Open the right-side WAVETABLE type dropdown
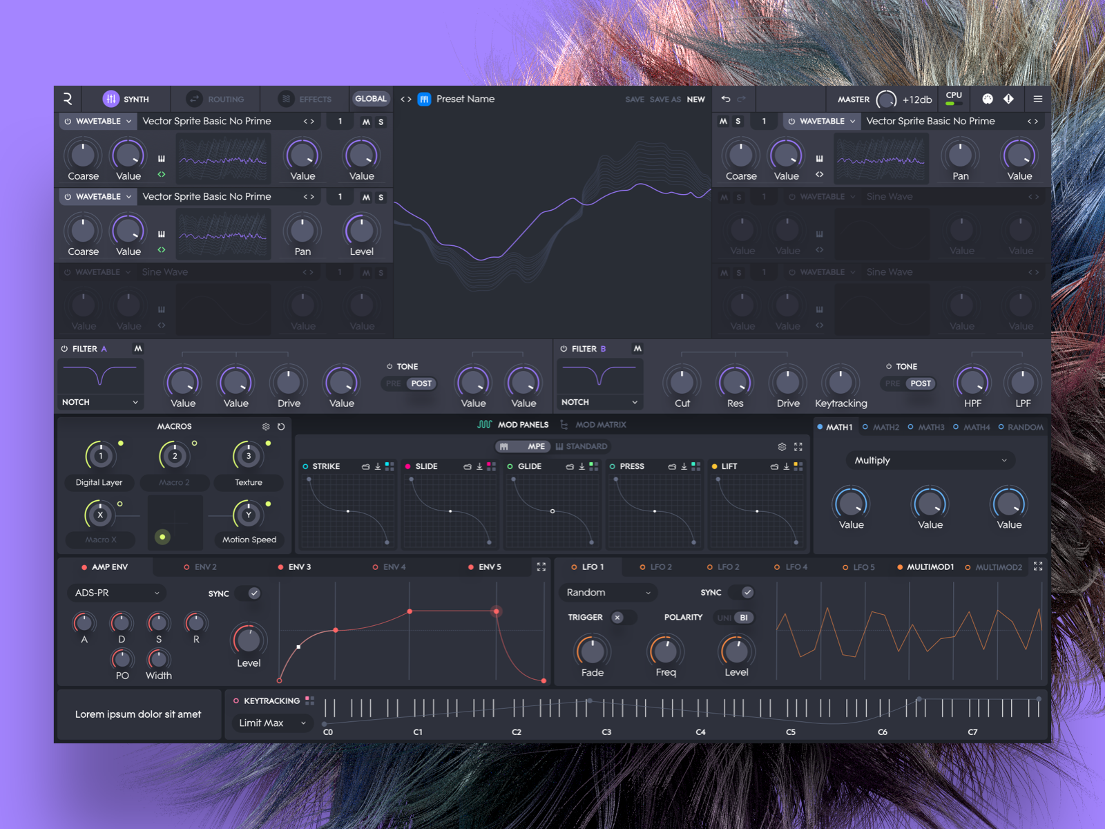Image resolution: width=1105 pixels, height=829 pixels. click(x=821, y=121)
